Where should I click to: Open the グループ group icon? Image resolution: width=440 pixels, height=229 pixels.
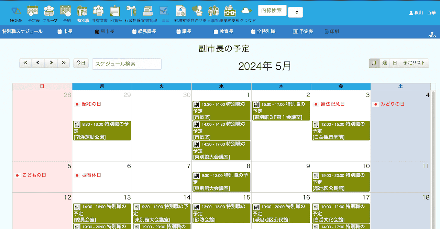click(49, 14)
